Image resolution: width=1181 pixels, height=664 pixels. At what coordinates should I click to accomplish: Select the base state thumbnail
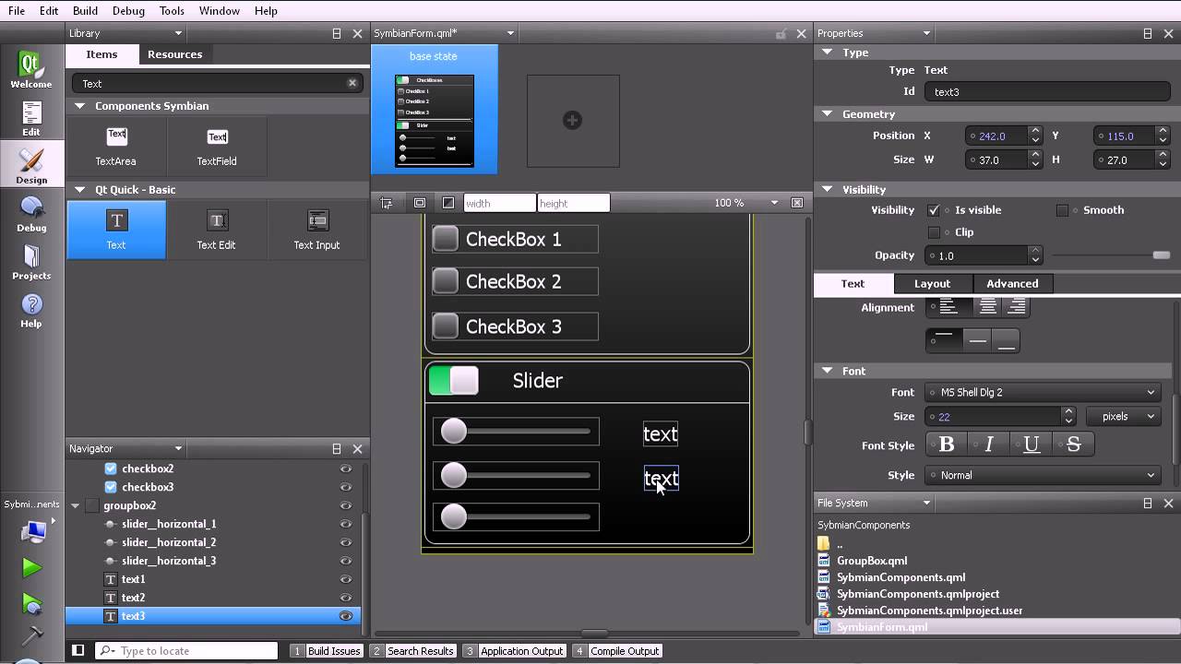click(434, 109)
